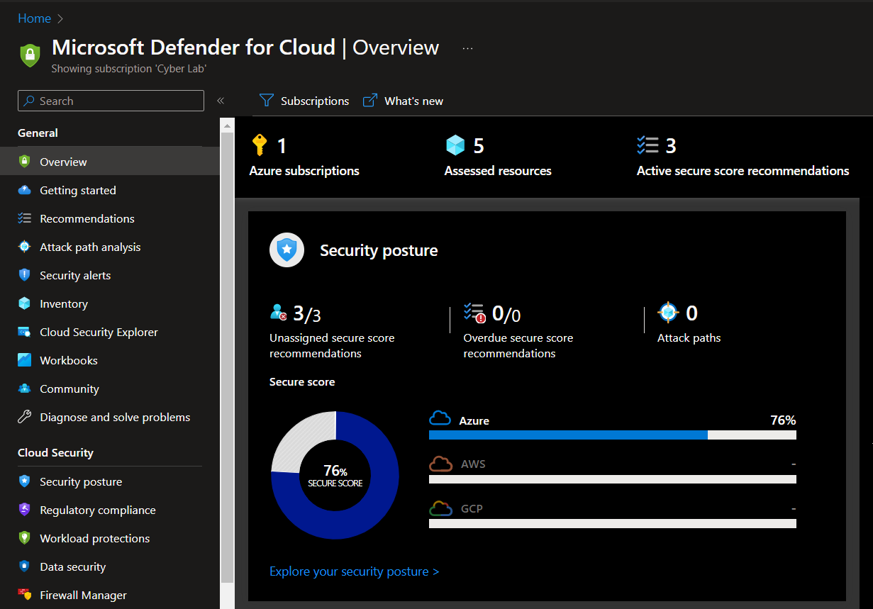Click the Assessed resources cube icon
Viewport: 873px width, 609px height.
point(455,145)
